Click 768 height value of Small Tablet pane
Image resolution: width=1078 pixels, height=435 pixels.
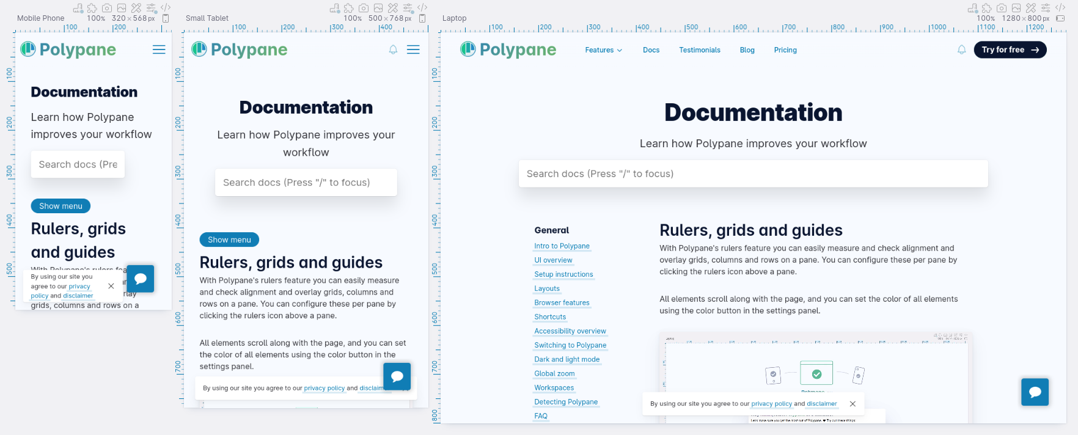[x=397, y=18]
